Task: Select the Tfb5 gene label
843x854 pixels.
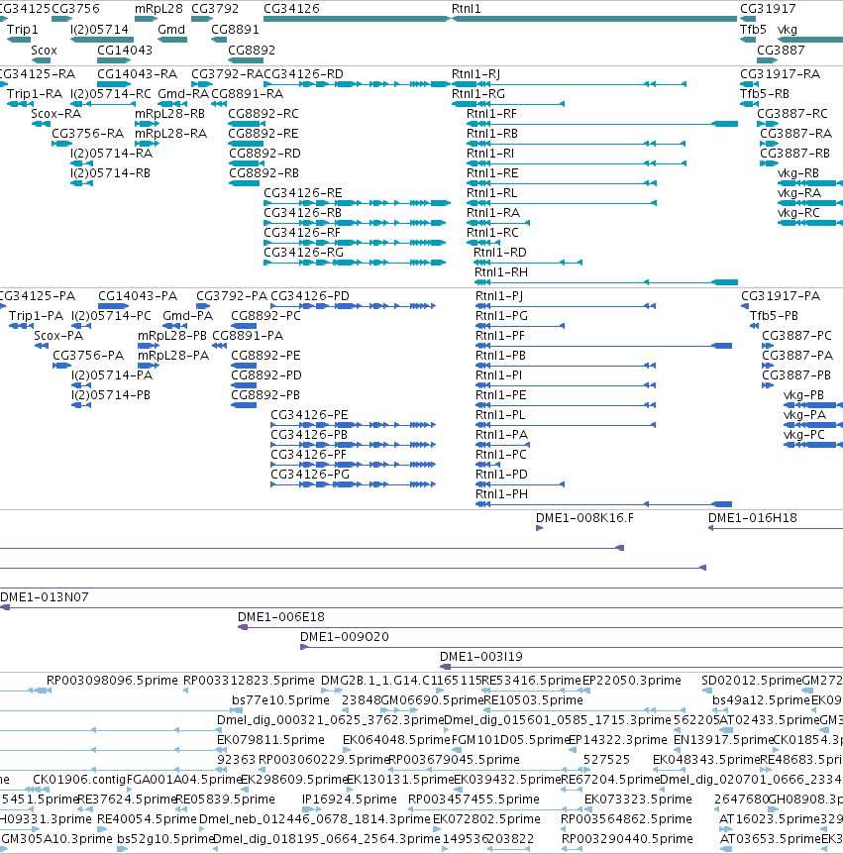Action: click(753, 30)
